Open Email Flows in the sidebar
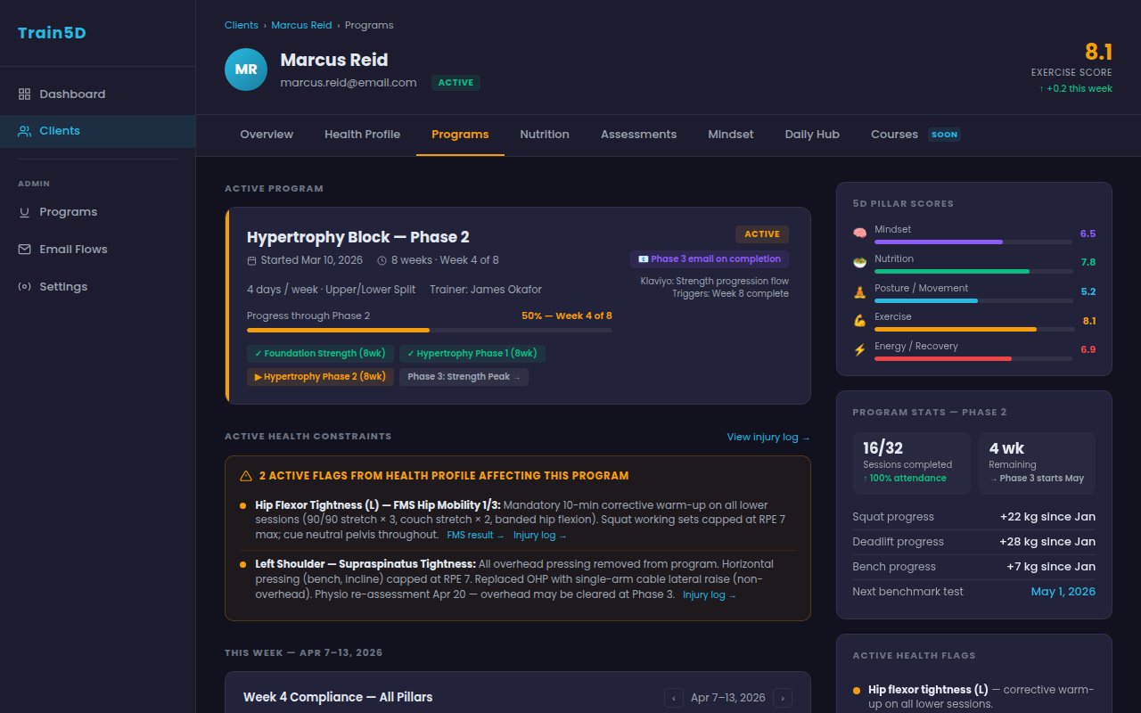 point(97,250)
